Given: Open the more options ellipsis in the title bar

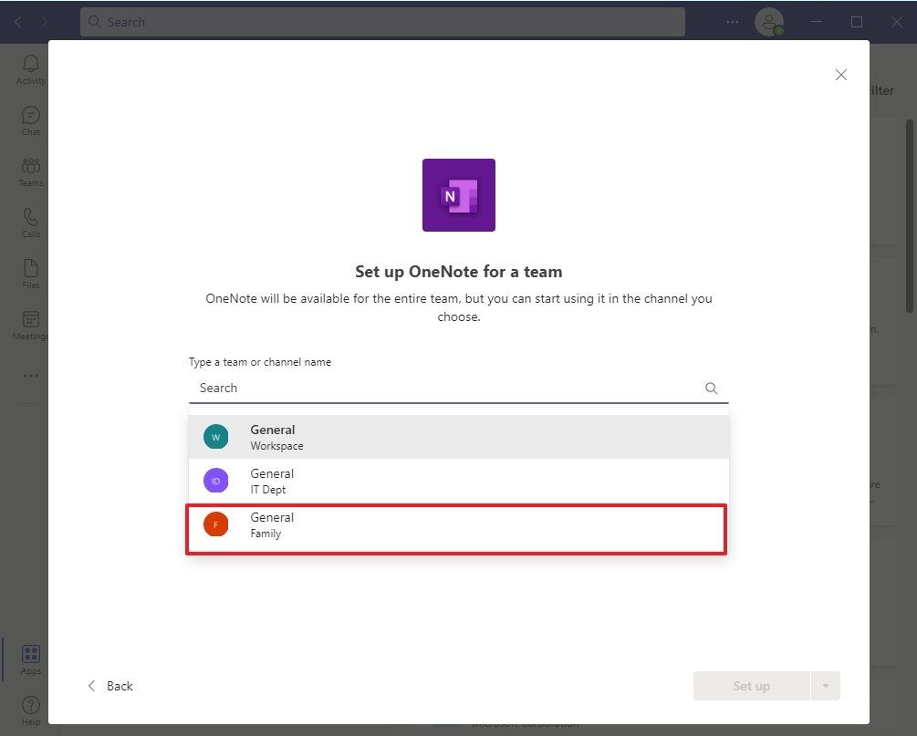Looking at the screenshot, I should [x=732, y=21].
